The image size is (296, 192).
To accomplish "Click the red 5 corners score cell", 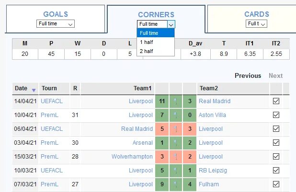I will click(162, 129).
